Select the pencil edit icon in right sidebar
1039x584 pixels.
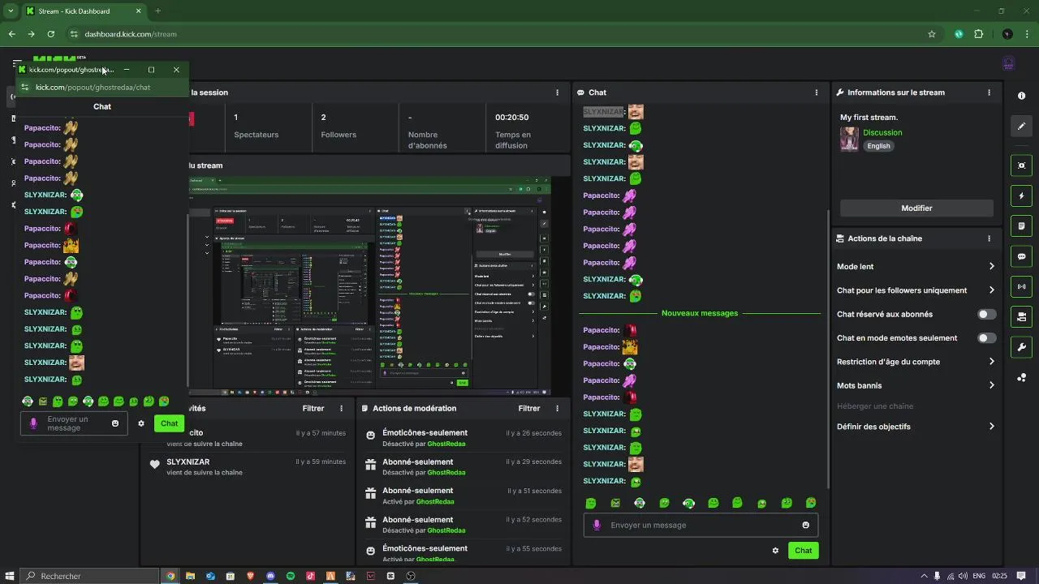pos(1021,126)
